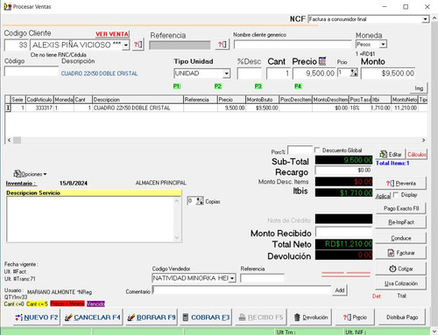The width and height of the screenshot is (438, 335).
Task: Click the Cotizar button
Action: pos(400,269)
